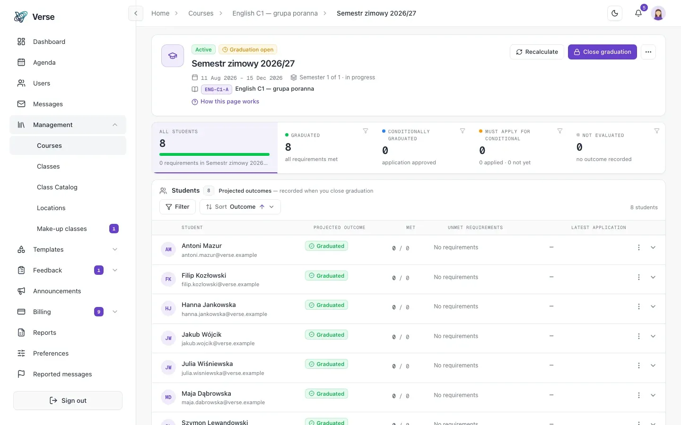
Task: Open the English C1 — grupa poranna breadcrumb
Action: 275,13
